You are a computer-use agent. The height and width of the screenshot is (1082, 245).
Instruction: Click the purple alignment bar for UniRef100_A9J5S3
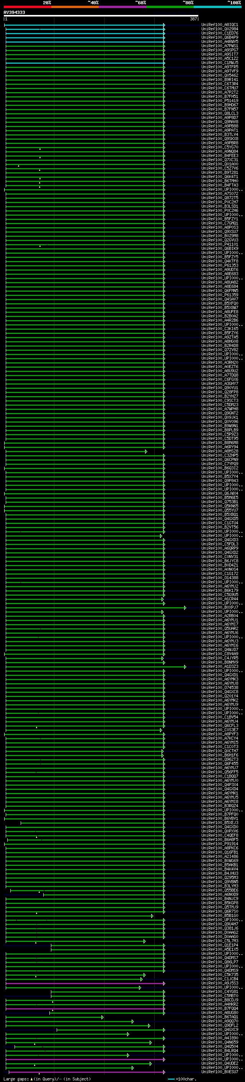(85, 984)
